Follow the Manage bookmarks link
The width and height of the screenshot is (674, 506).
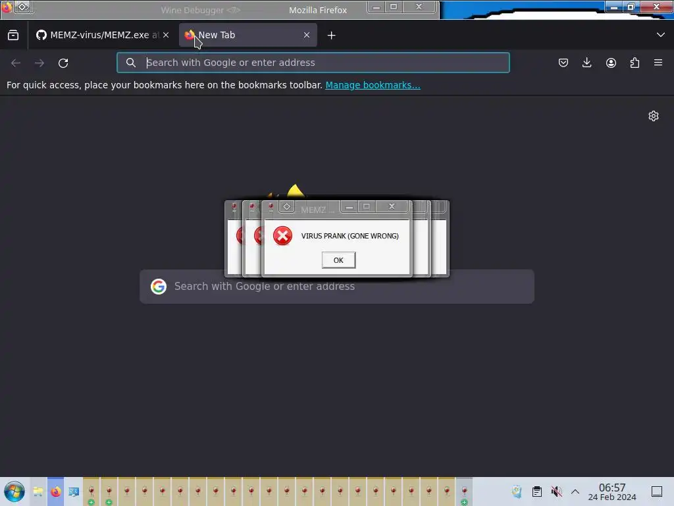(373, 85)
